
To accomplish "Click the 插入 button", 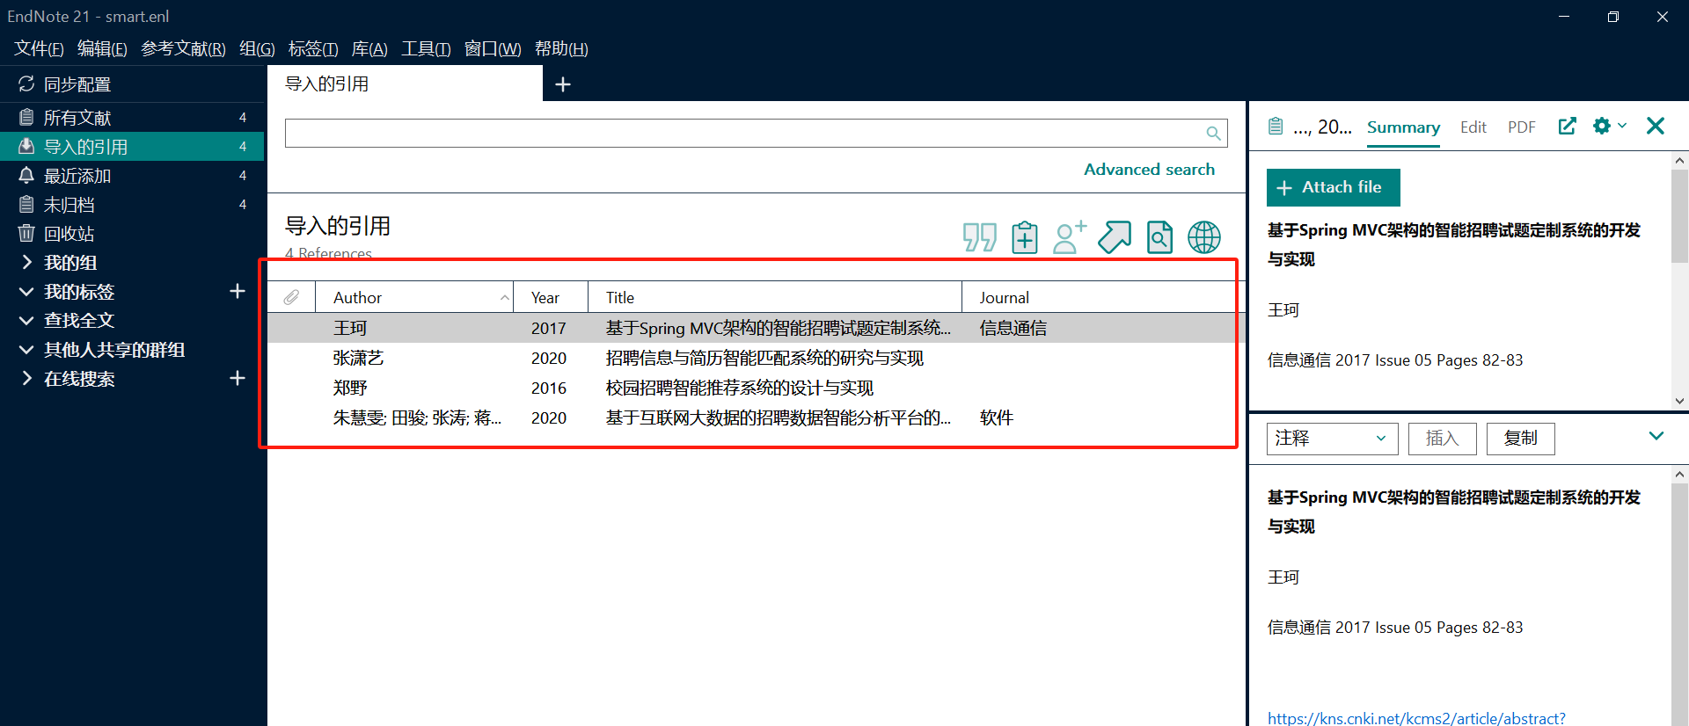I will coord(1442,439).
